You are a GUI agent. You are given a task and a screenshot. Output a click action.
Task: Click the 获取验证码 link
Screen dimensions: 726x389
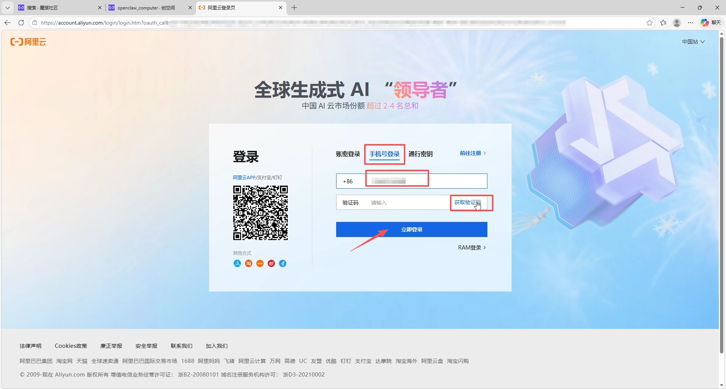[x=468, y=203]
